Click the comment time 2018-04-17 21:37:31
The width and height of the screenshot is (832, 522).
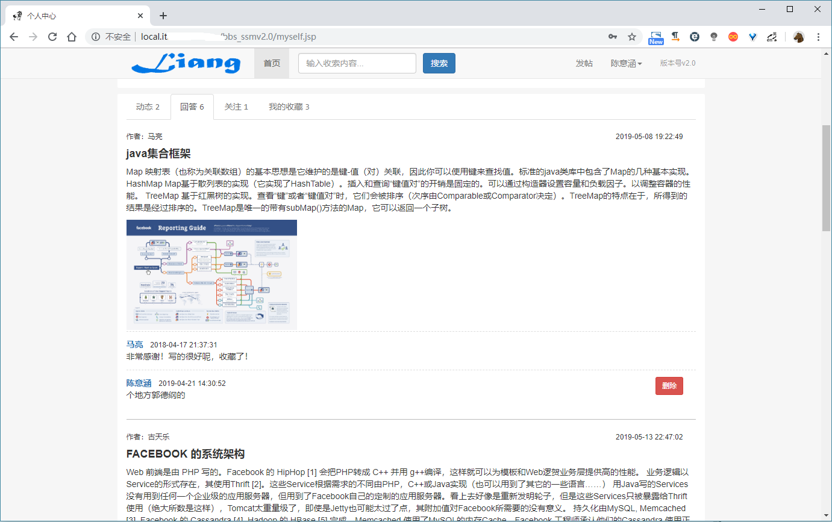tap(184, 345)
